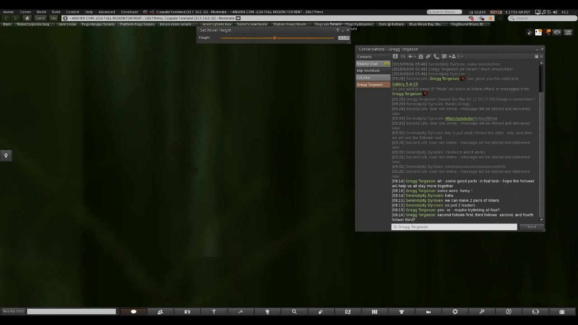Open the Inventory suitcase toolbar button
Image resolution: width=578 pixels, height=325 pixels.
click(x=562, y=311)
